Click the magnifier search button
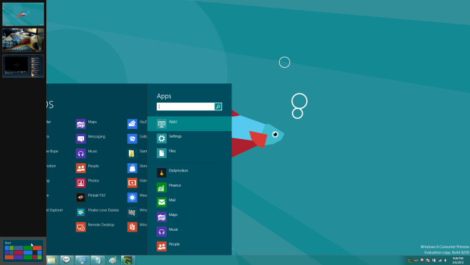The image size is (470, 265). (x=218, y=106)
